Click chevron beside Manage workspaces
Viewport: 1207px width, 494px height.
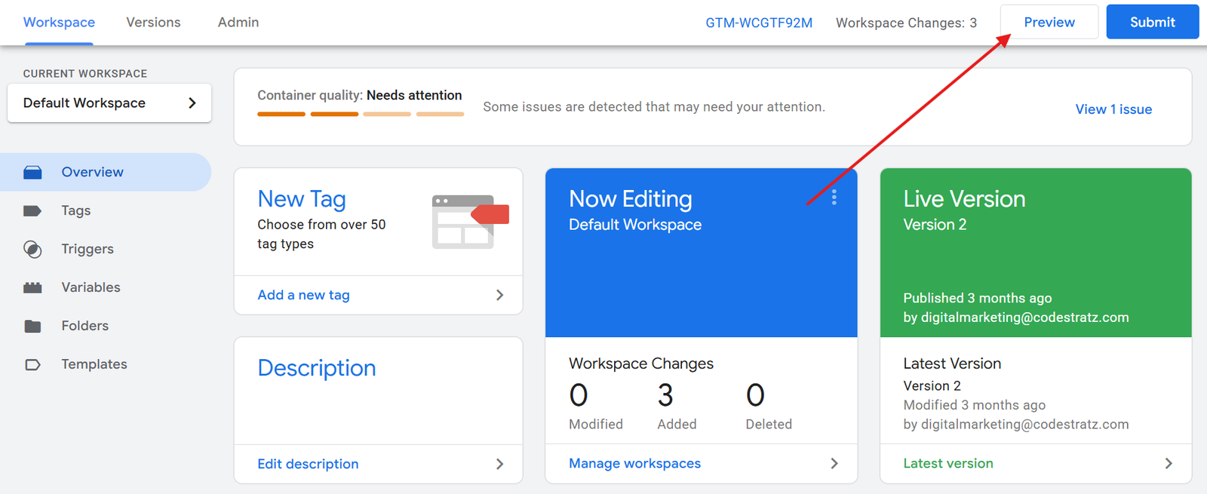pos(834,464)
